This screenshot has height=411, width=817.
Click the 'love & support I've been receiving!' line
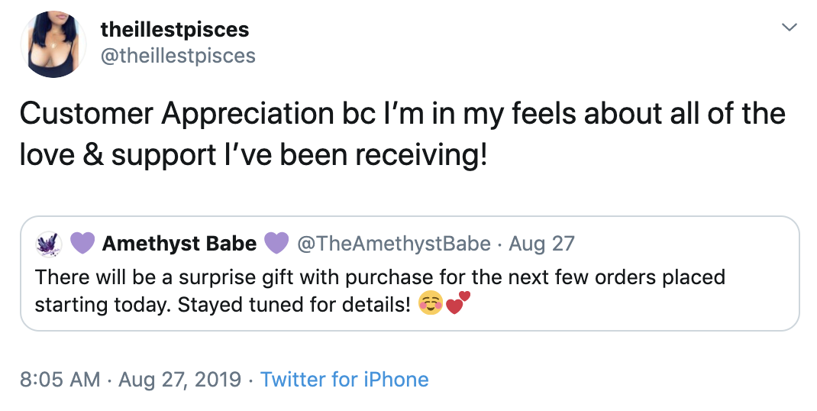click(253, 155)
